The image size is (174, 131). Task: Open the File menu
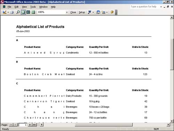(x=9, y=7)
